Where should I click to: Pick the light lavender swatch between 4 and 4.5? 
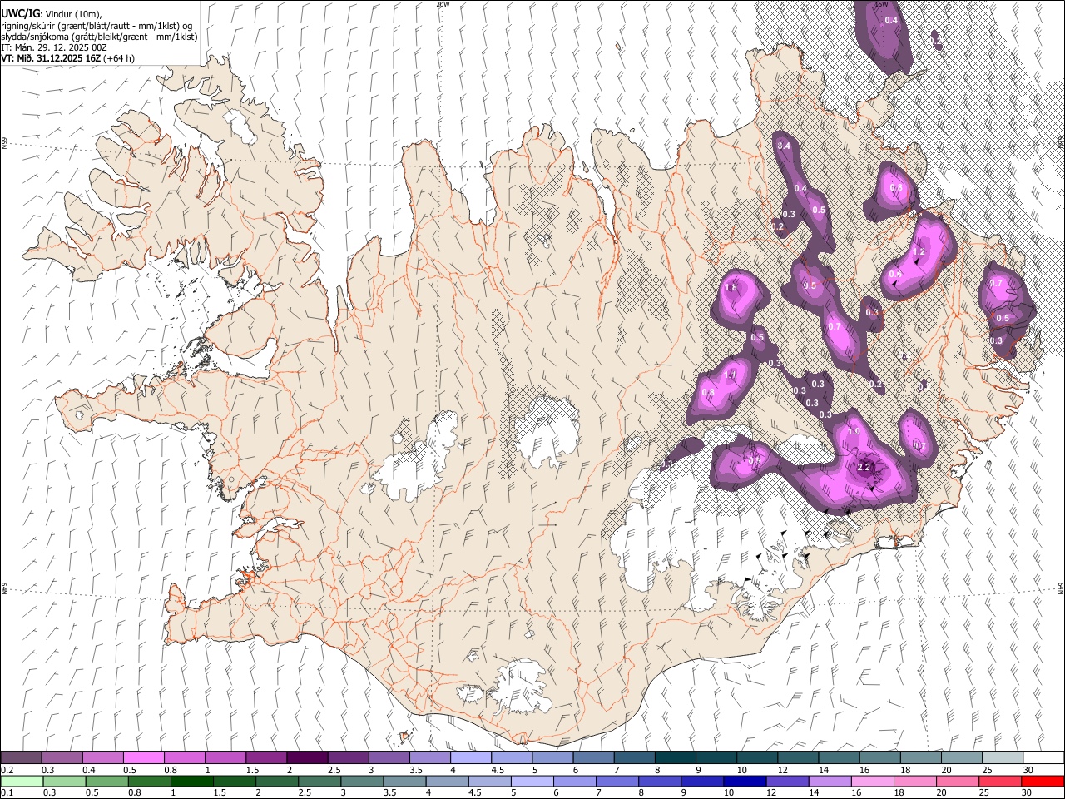[471, 757]
